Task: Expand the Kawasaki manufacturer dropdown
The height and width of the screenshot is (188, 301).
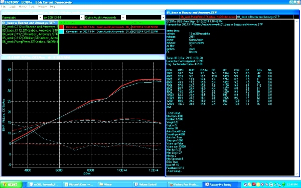Action: click(x=40, y=18)
